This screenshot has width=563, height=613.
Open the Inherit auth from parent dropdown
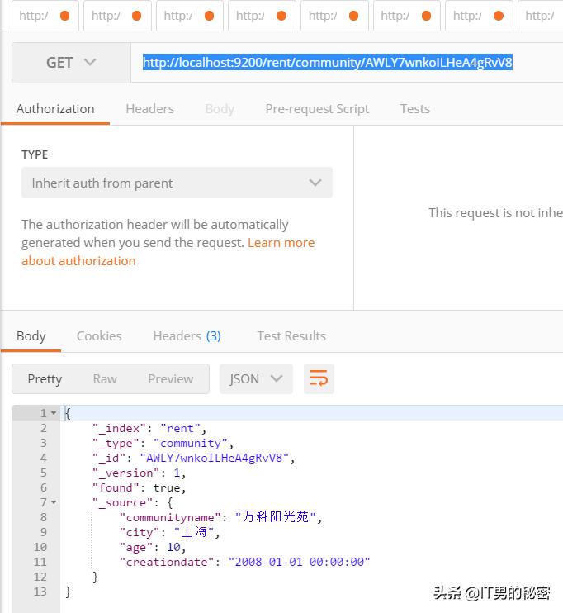(x=177, y=183)
